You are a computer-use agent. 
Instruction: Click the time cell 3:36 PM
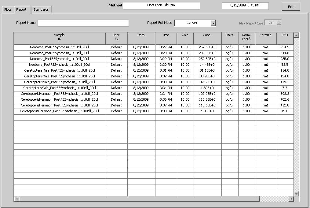click(x=166, y=100)
